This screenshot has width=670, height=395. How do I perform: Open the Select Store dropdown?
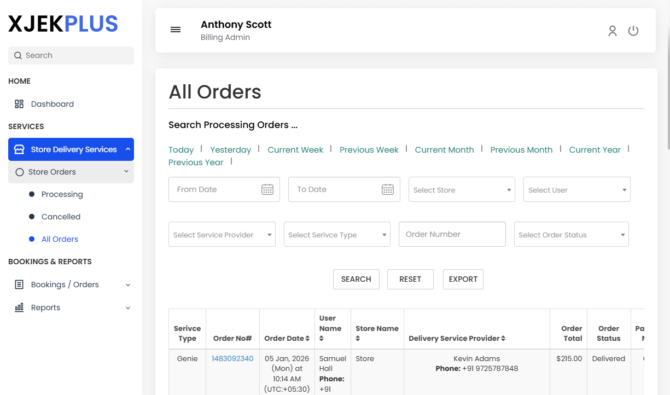pos(461,189)
